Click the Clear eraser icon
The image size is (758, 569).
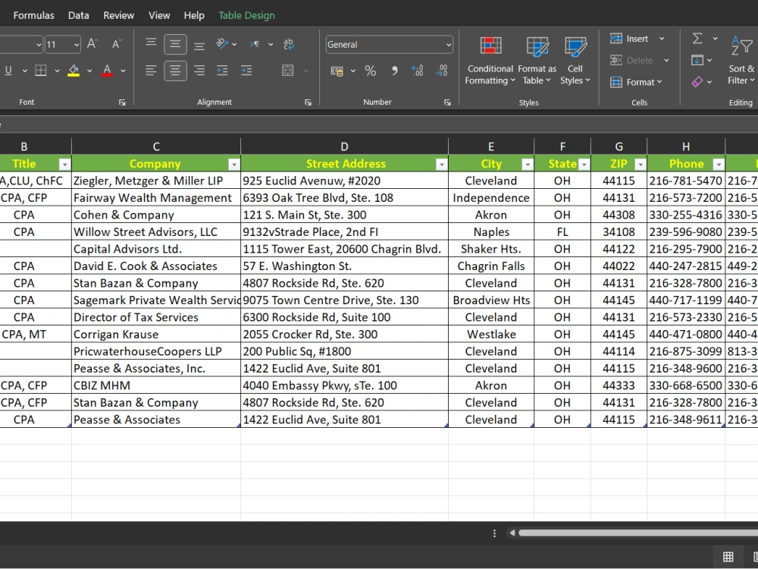tap(697, 82)
